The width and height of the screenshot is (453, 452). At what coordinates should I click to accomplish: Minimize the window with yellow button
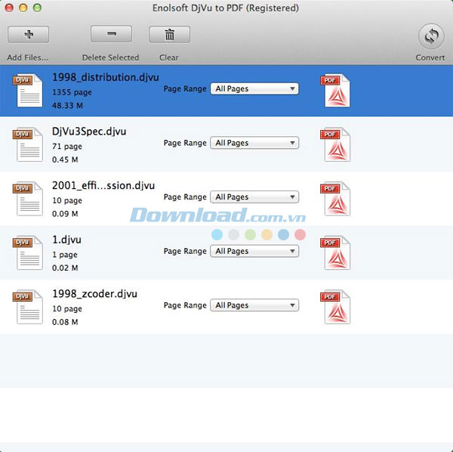coord(23,8)
